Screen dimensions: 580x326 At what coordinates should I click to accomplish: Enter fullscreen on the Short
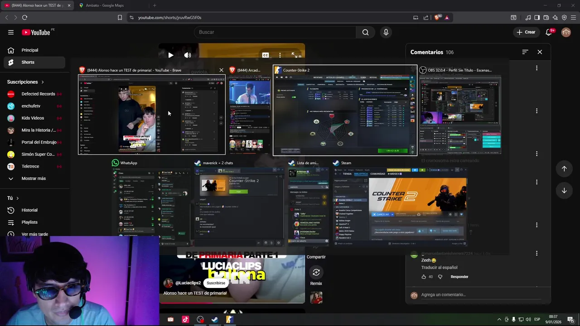(x=295, y=55)
